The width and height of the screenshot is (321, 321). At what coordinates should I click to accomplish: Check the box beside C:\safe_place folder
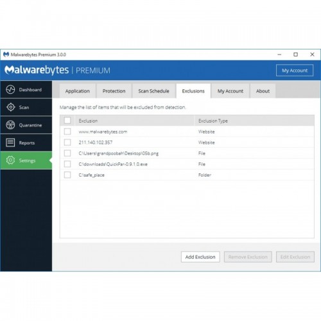pos(67,175)
